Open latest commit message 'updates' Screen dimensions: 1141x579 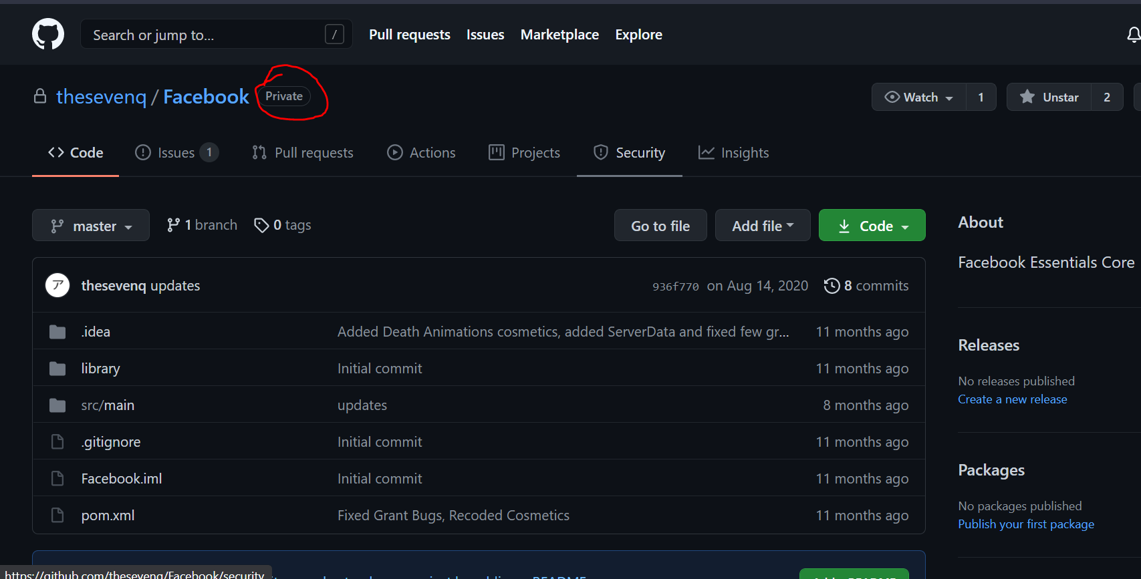coord(175,286)
